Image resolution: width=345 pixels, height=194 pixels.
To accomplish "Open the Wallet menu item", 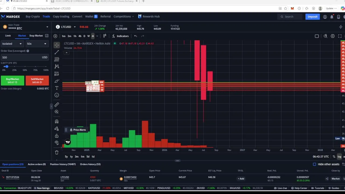I will pos(91,16).
